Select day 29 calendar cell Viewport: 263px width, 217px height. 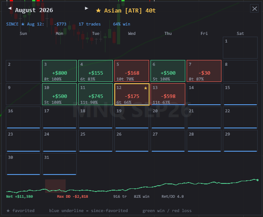(240, 140)
